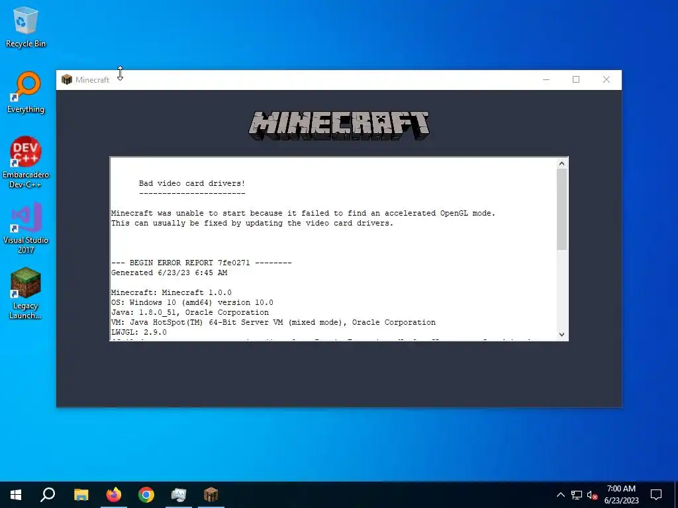The width and height of the screenshot is (678, 508).
Task: Click the scroll down arrow in error report
Action: coord(561,334)
